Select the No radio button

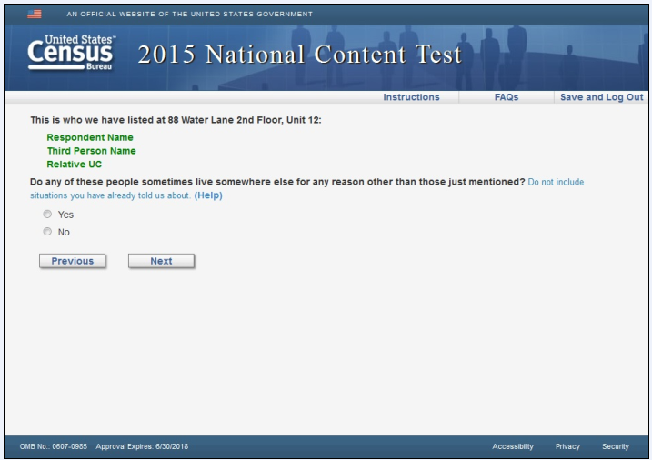pos(47,232)
